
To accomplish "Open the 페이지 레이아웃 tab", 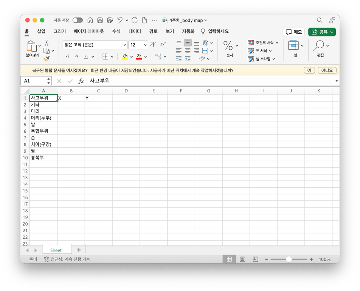I will pyautogui.click(x=88, y=31).
